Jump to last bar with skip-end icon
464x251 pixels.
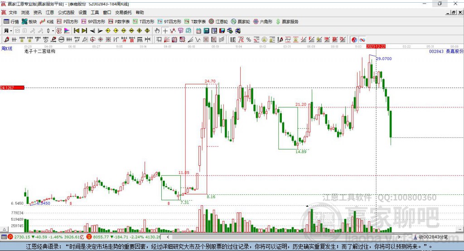click(x=84, y=31)
